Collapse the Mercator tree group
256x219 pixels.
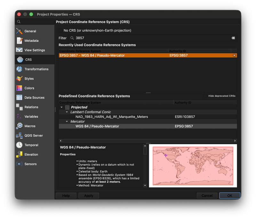pyautogui.click(x=67, y=121)
